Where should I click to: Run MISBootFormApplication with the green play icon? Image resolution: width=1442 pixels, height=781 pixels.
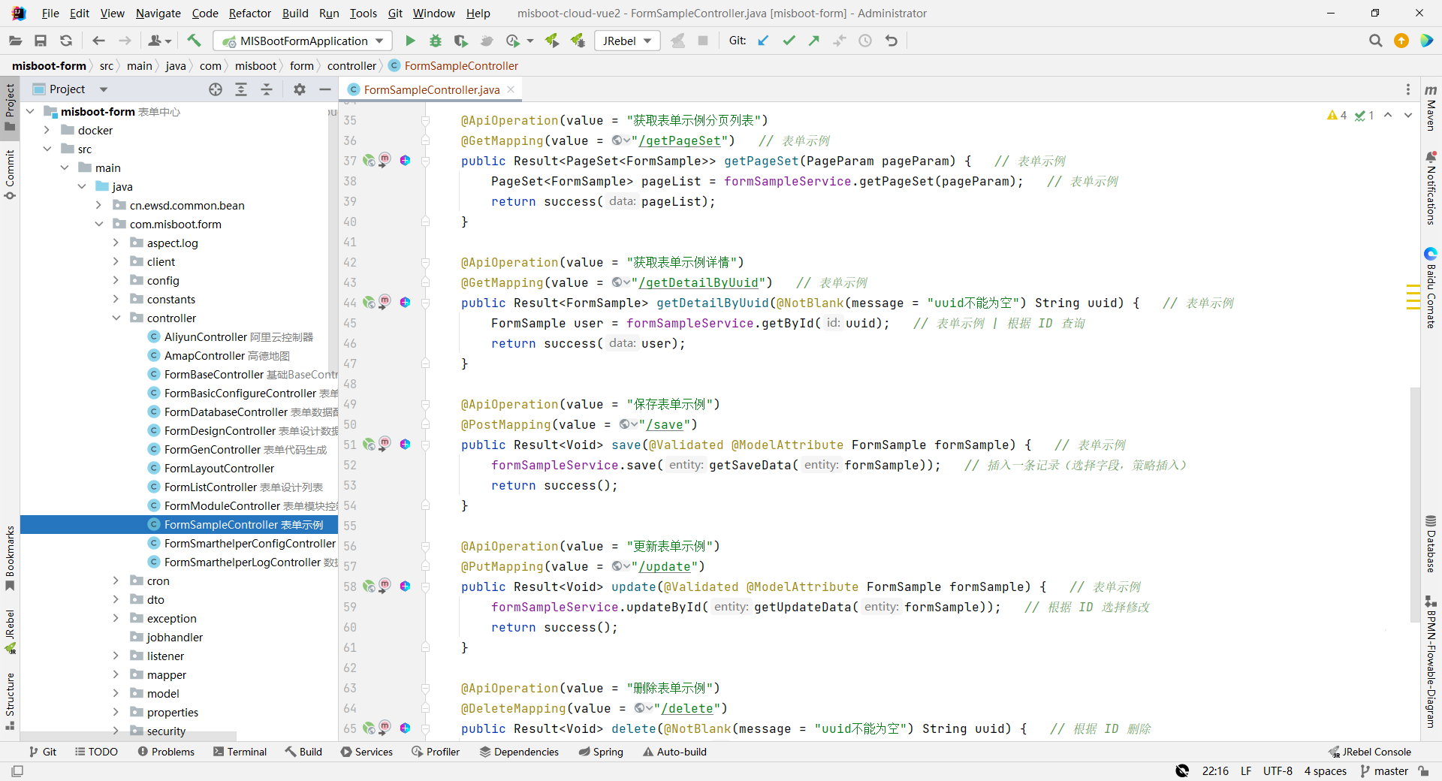(410, 41)
